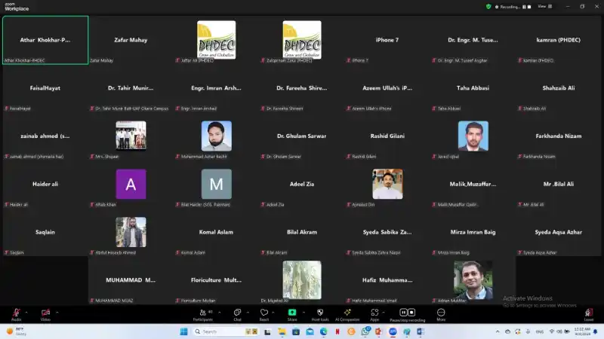This screenshot has width=604, height=339.
Task: Open the Windows Start menu
Action: pos(183,331)
